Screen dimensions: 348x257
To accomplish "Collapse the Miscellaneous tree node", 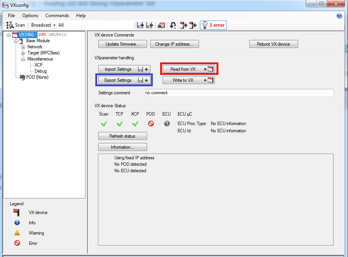I will (x=23, y=59).
